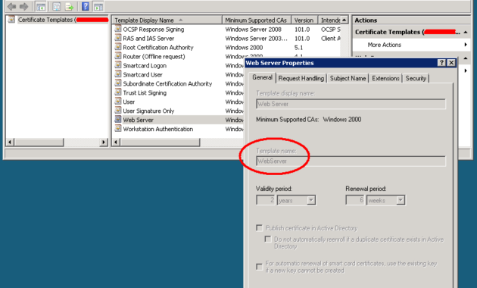Image resolution: width=477 pixels, height=288 pixels.
Task: Click the Workstation Authentication template icon
Action: pyautogui.click(x=117, y=129)
